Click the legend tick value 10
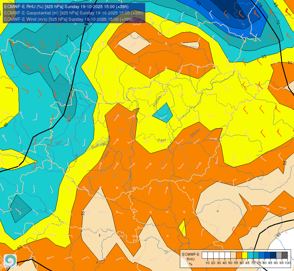 tap(208, 263)
